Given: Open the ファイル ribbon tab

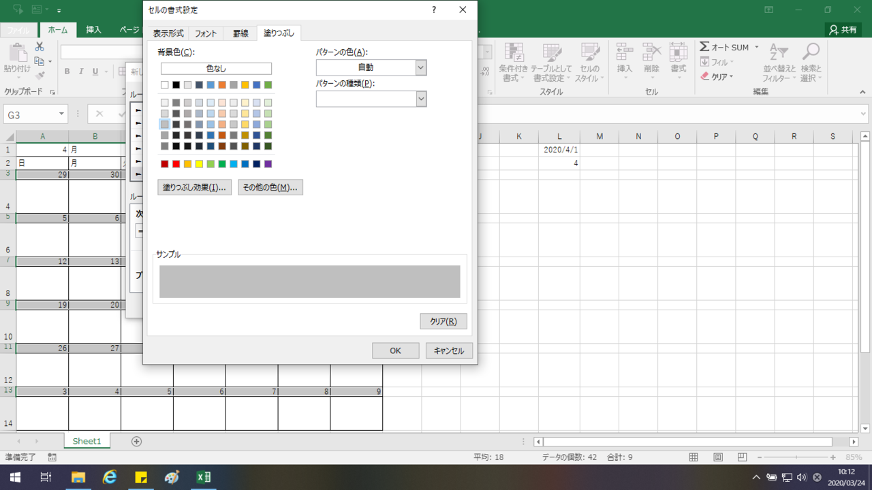Looking at the screenshot, I should pyautogui.click(x=18, y=30).
